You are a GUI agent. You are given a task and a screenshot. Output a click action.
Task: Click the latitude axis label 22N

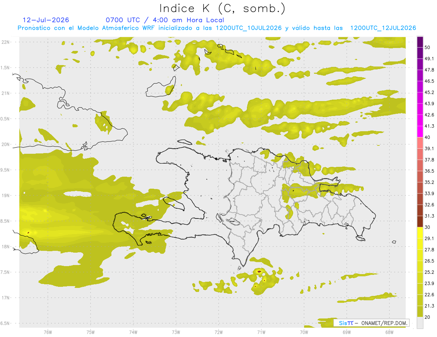[6, 42]
